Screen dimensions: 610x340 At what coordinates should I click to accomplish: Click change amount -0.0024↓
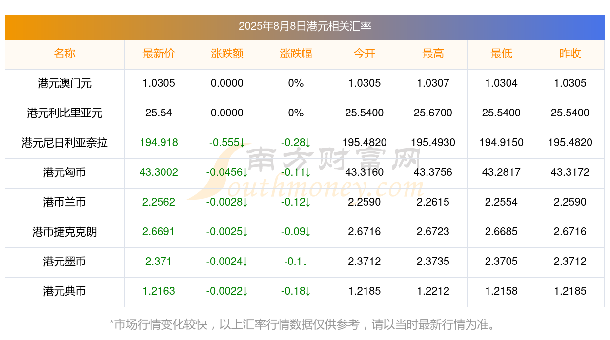coord(227,262)
